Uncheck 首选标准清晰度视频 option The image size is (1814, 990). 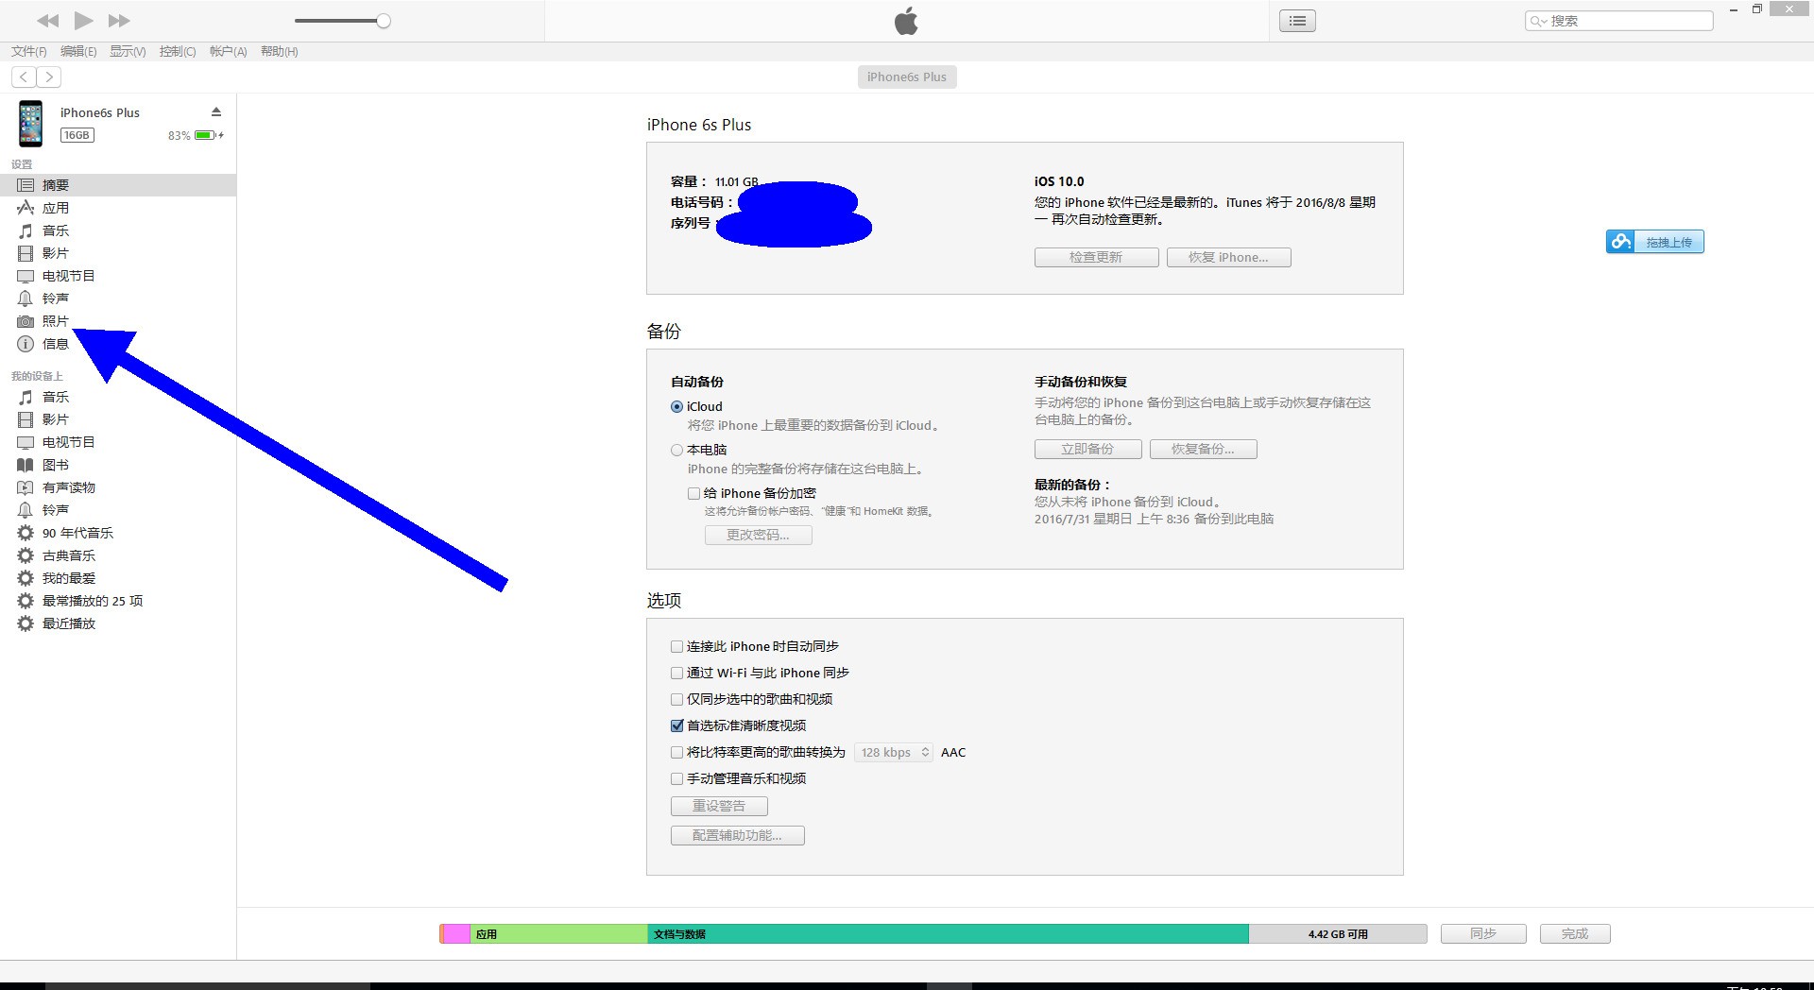click(677, 726)
